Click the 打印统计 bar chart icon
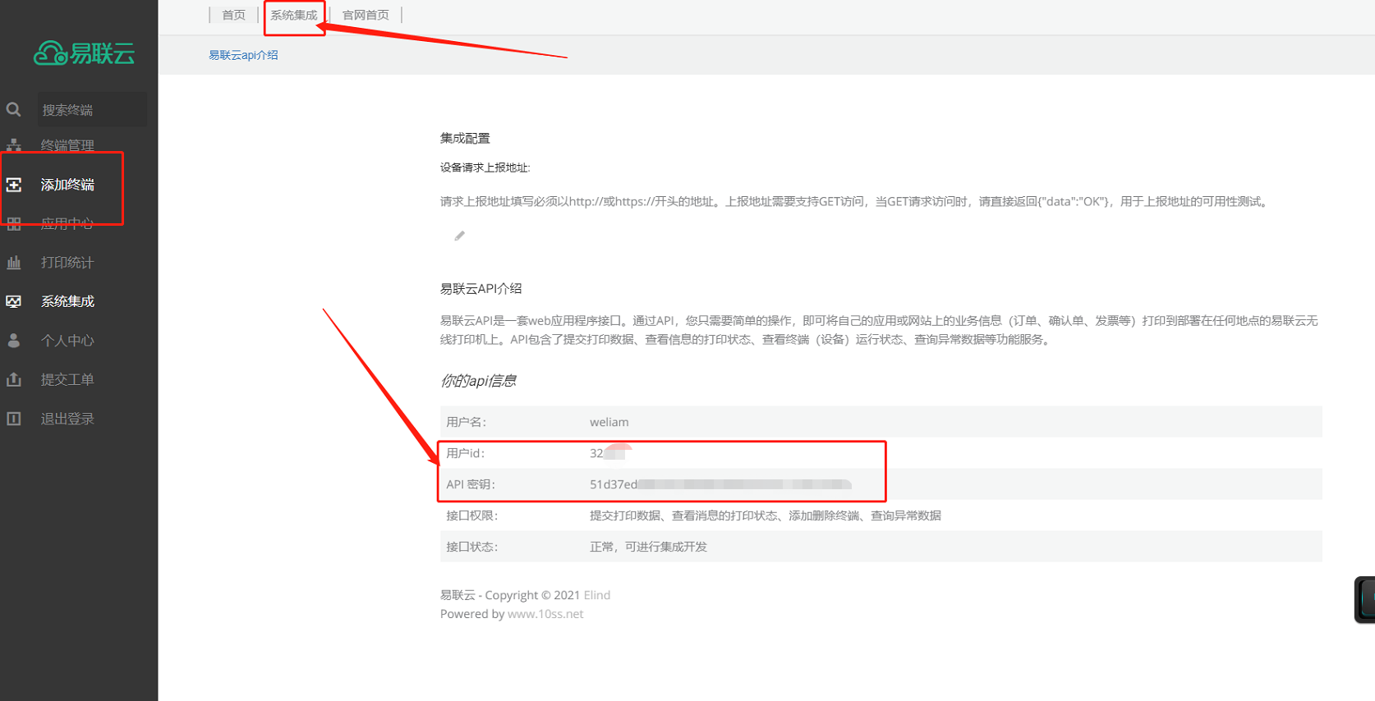 click(x=14, y=263)
